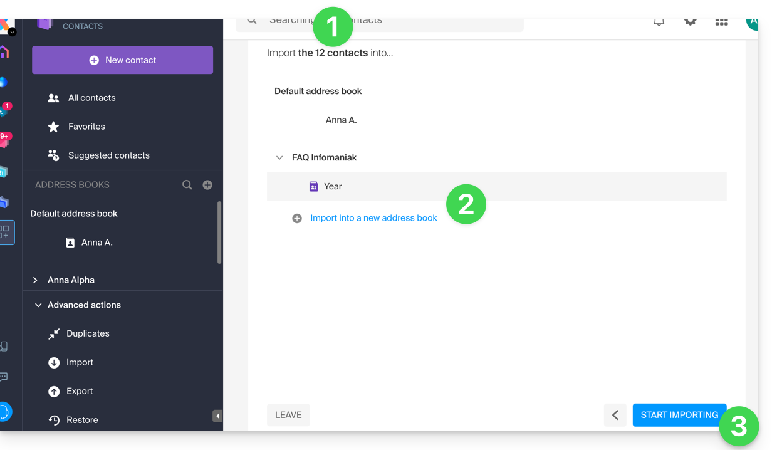777x450 pixels.
Task: Open settings gear icon in header
Action: [x=690, y=22]
